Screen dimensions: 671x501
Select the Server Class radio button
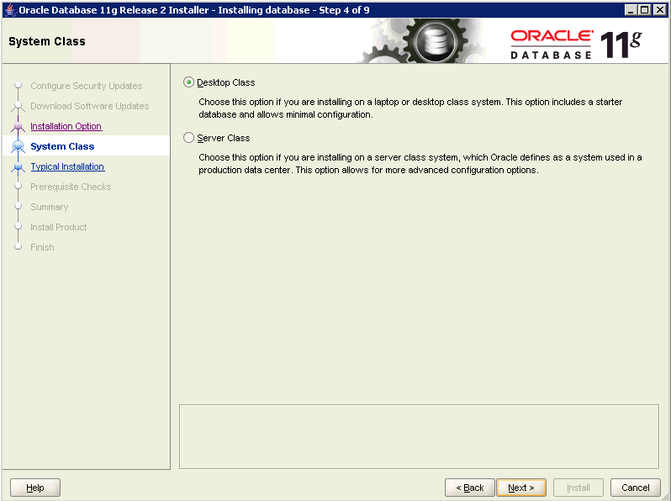pos(188,138)
